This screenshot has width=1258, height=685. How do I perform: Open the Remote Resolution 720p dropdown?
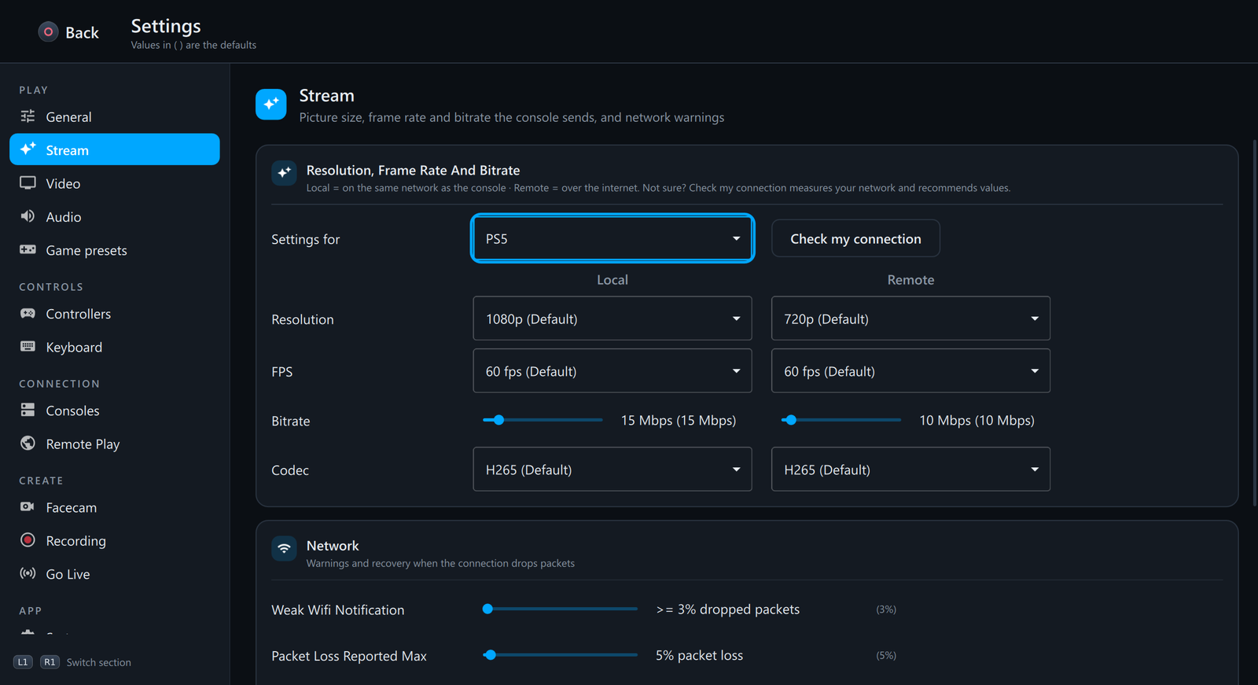pyautogui.click(x=910, y=319)
